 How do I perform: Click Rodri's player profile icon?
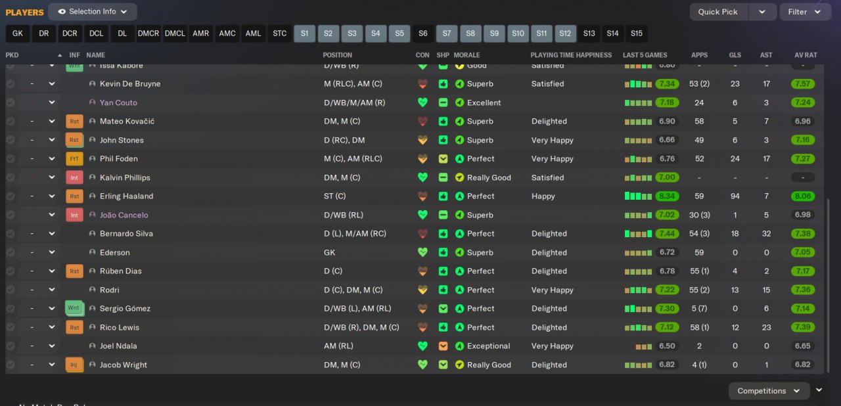[93, 290]
